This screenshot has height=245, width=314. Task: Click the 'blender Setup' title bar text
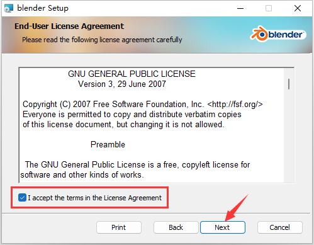43,8
